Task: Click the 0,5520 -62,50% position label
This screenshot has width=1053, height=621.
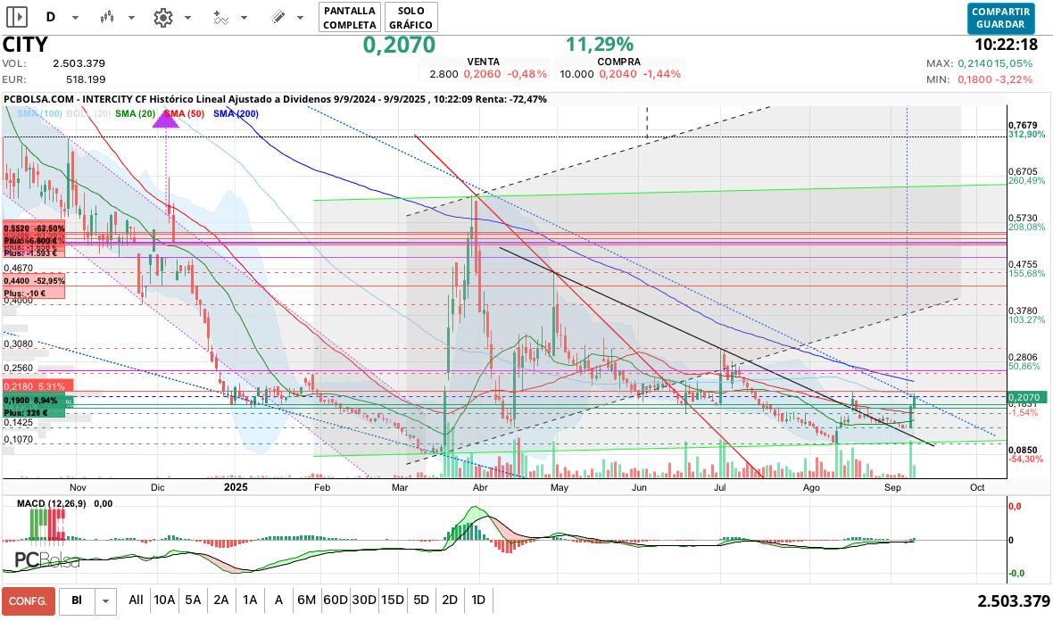Action: point(34,228)
